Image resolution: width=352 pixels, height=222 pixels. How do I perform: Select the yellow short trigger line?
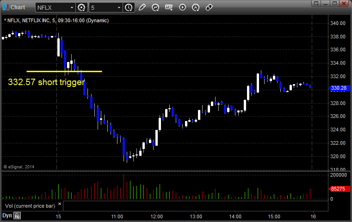pos(64,72)
